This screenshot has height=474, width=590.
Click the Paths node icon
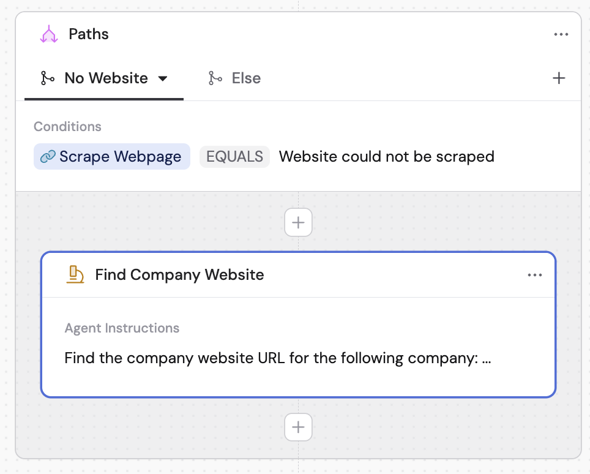coord(49,34)
